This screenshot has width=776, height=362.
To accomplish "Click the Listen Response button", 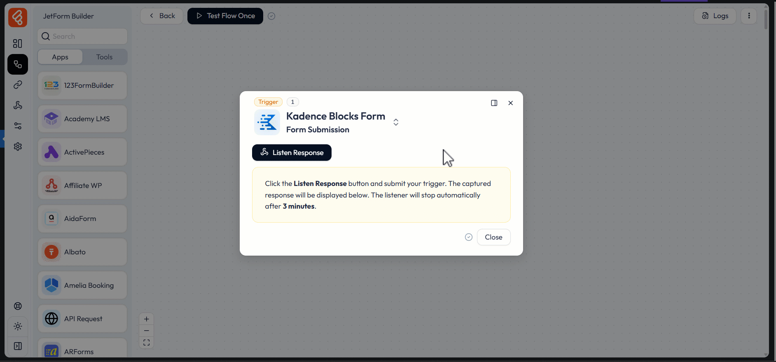I will 291,153.
